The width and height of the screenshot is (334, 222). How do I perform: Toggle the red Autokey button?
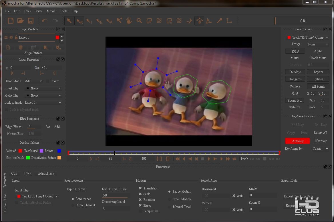(x=298, y=141)
